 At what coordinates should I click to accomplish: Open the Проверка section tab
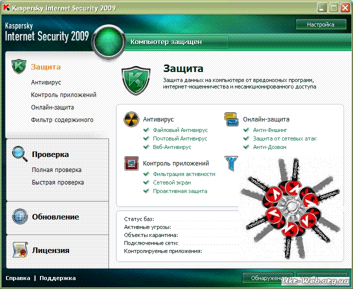[x=50, y=154]
